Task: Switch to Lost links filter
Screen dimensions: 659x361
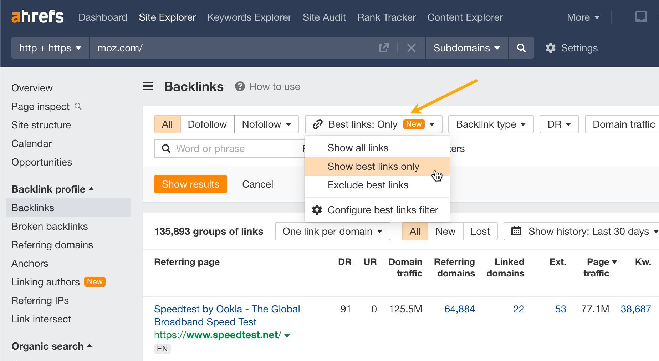Action: click(480, 231)
